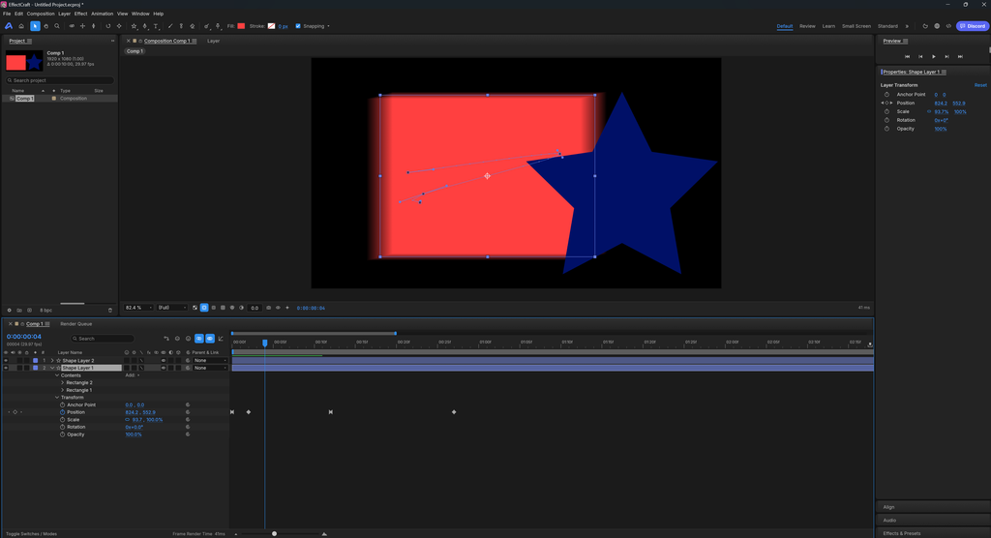Screen dimensions: 991x538
Task: Hide Shape Layer 2 visibility eye
Action: point(6,360)
